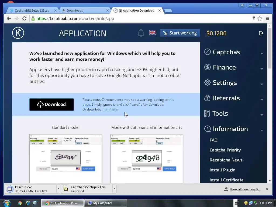Open Captcha Priority page
The height and width of the screenshot is (207, 276).
coord(225,150)
